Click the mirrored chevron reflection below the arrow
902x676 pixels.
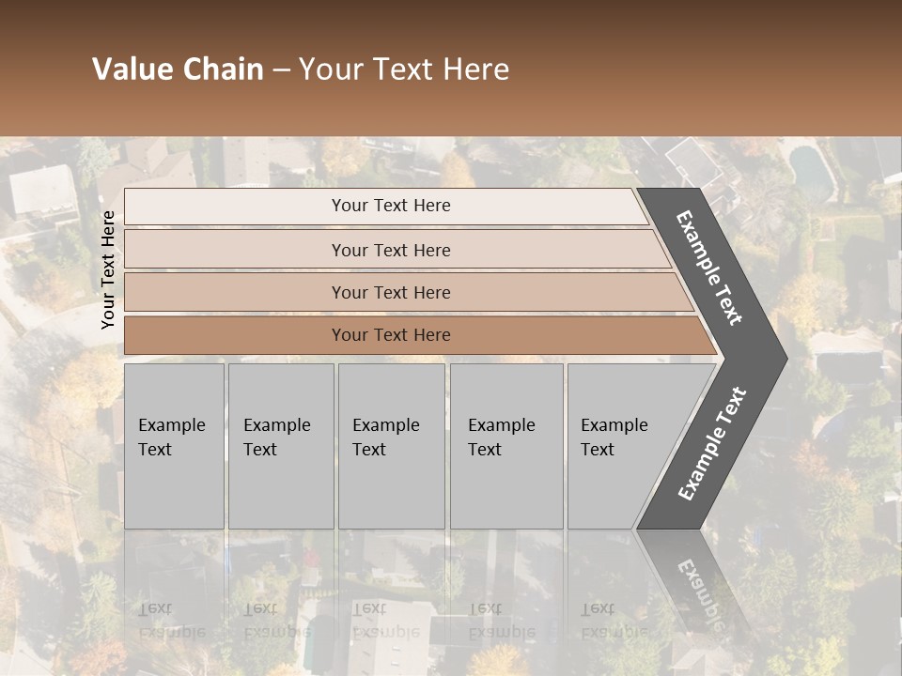click(x=695, y=582)
